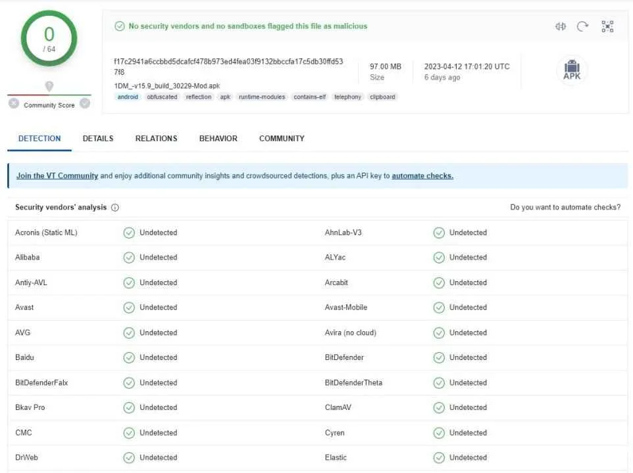Click the Avira (no cloud) vendor name
This screenshot has height=473, width=633.
[x=351, y=333]
